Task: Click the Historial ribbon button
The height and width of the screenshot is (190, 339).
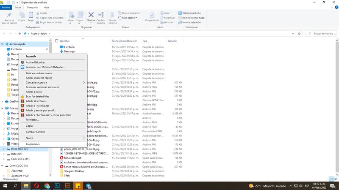Action: [167, 22]
